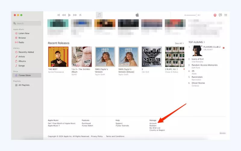This screenshot has height=151, width=241.
Task: Open 1989 (Taylor's Version) album cover
Action: point(105,57)
